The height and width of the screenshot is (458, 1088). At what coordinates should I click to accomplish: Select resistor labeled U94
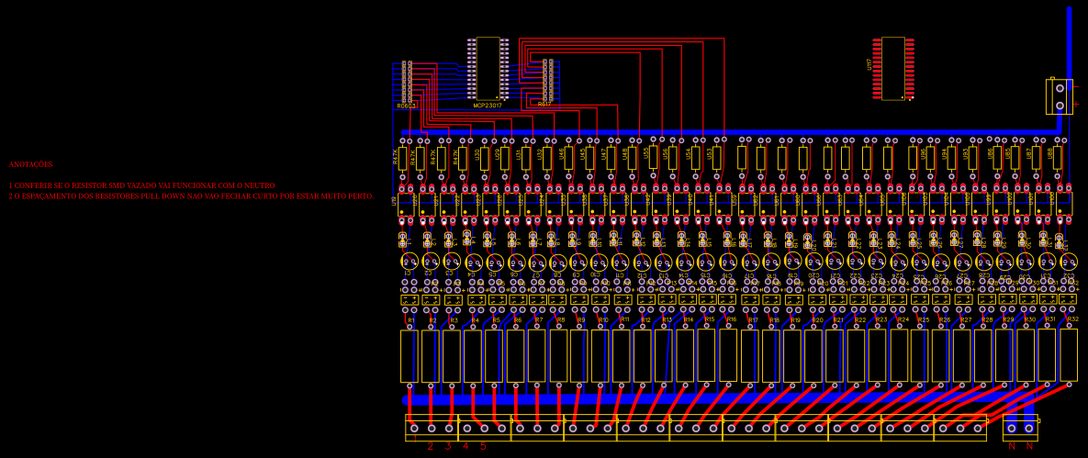coord(951,158)
